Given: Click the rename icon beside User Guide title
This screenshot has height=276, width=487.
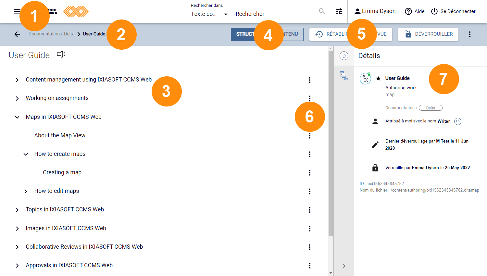Looking at the screenshot, I should tap(61, 54).
